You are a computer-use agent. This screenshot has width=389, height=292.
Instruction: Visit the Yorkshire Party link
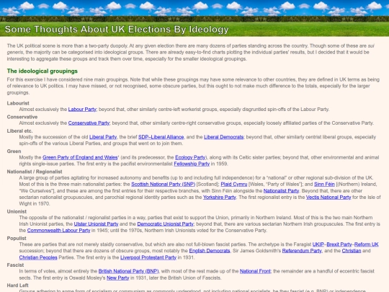coord(220,198)
